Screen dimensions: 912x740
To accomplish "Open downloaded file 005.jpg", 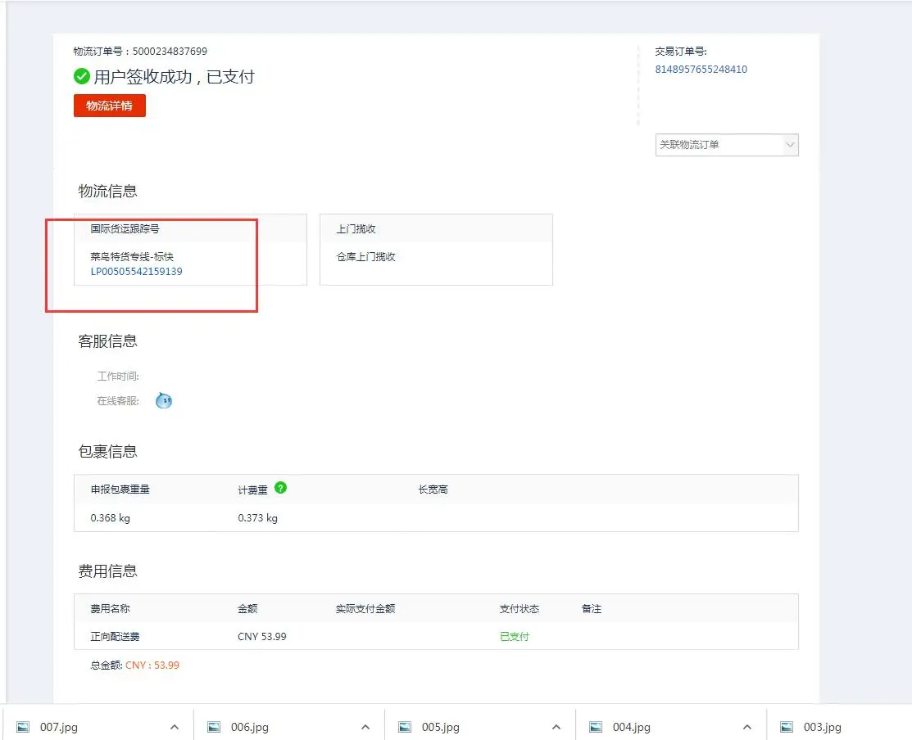I will [x=440, y=727].
